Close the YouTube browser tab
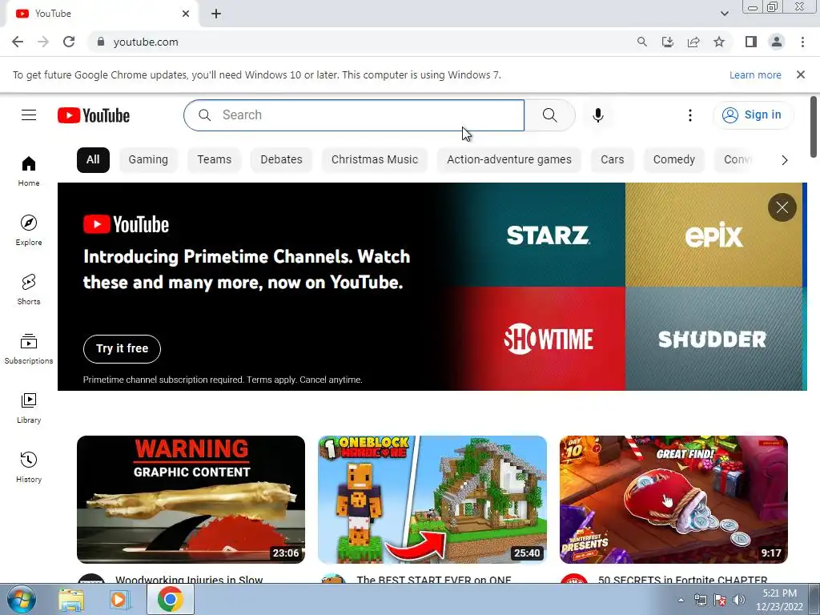This screenshot has height=615, width=820. (186, 14)
